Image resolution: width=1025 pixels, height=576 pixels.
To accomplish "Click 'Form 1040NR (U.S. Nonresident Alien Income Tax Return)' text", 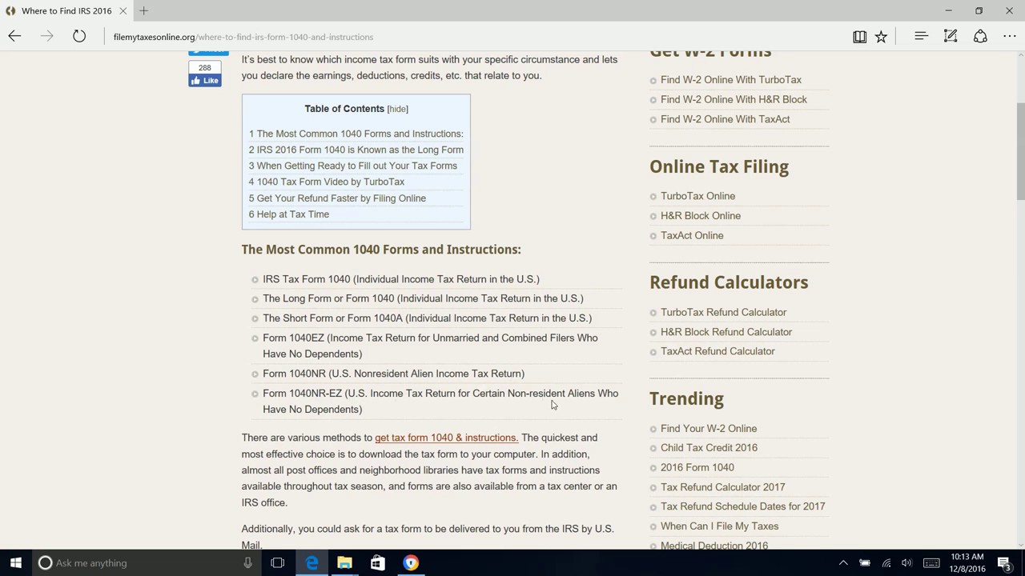I will 393,374.
